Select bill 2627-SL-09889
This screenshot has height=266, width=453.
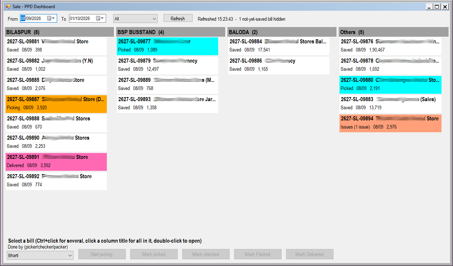pyautogui.click(x=167, y=84)
